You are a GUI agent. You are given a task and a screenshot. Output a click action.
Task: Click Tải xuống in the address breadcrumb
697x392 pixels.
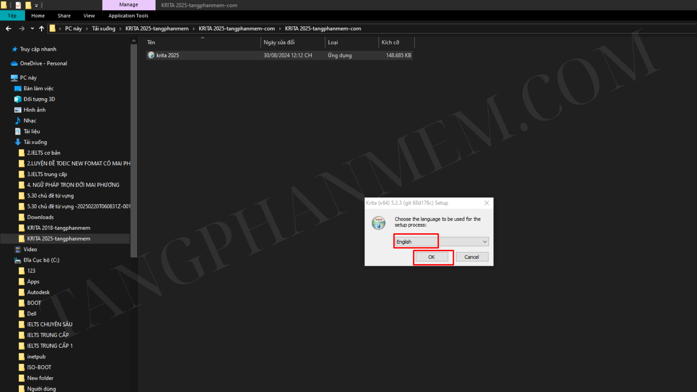[x=103, y=29]
